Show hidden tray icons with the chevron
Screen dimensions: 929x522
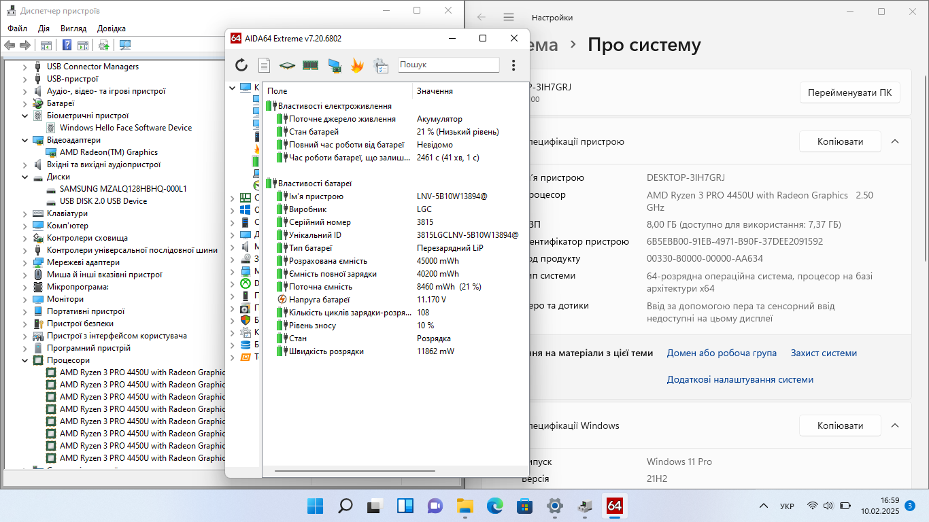pyautogui.click(x=764, y=506)
